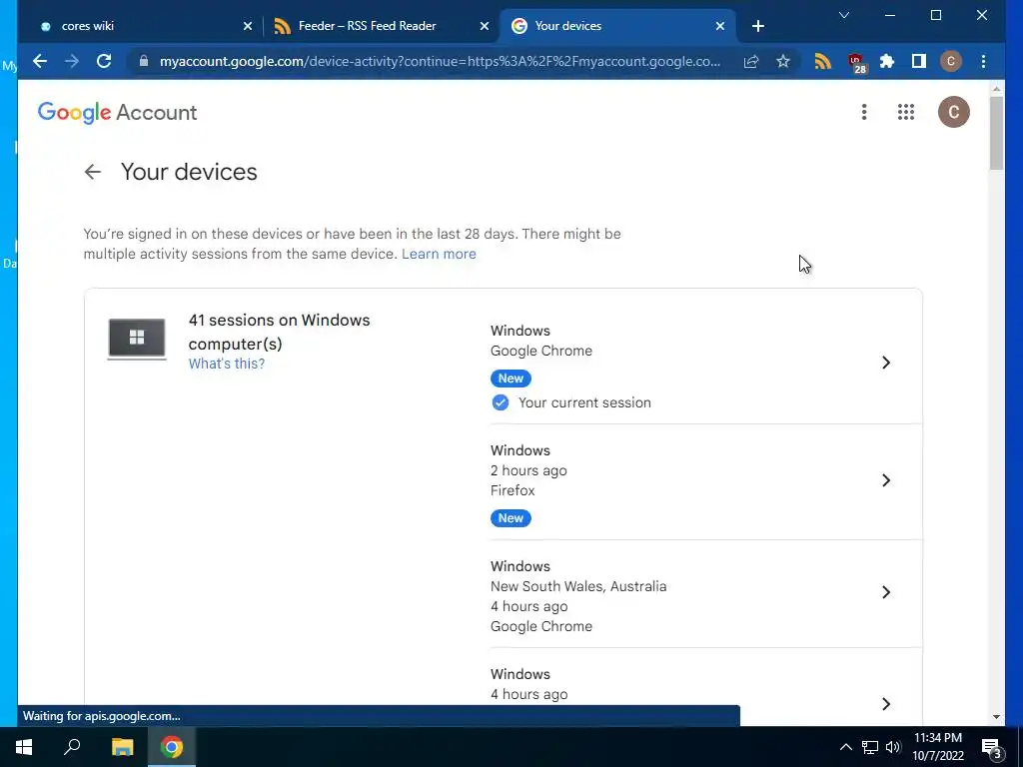Go back from Your devices page
Screen dimensions: 1023x767
(x=93, y=172)
